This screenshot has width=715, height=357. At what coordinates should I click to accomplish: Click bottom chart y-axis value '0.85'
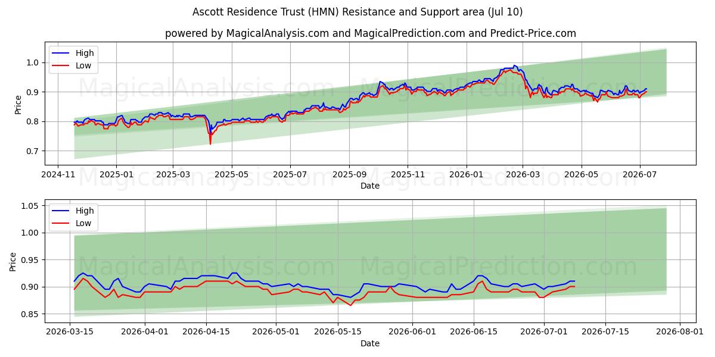(x=31, y=314)
